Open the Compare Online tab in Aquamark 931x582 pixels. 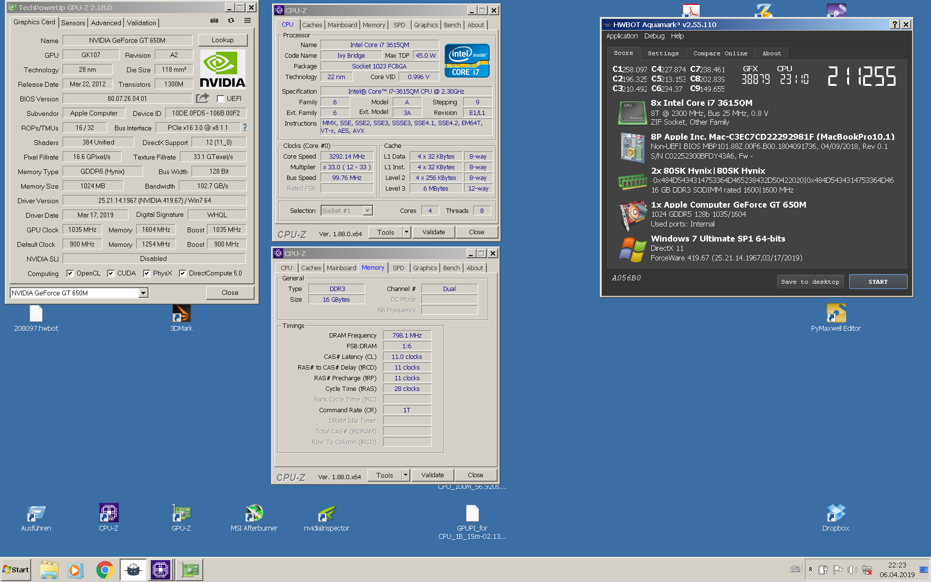tap(720, 53)
